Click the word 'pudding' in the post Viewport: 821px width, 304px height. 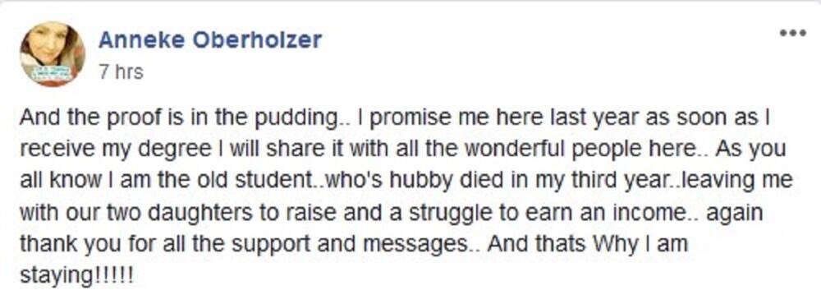(x=296, y=119)
